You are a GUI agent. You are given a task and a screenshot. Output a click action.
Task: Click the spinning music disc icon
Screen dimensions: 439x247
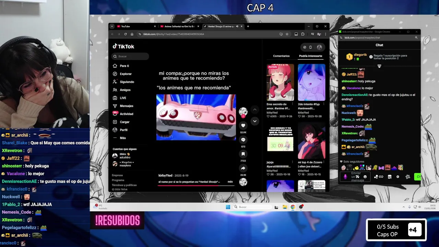tap(243, 182)
